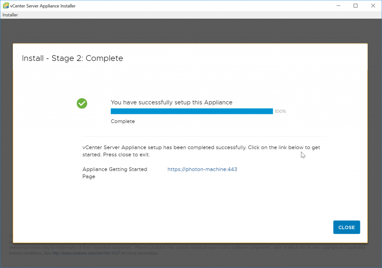The width and height of the screenshot is (382, 268).
Task: Minimize the installer window
Action: tap(338, 6)
